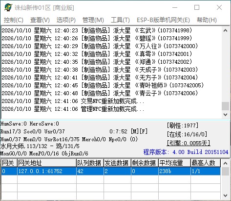Click the log line 《万人往》(1073742000)
Image resolution: width=231 pixels, height=201 pixels.
click(x=100, y=46)
